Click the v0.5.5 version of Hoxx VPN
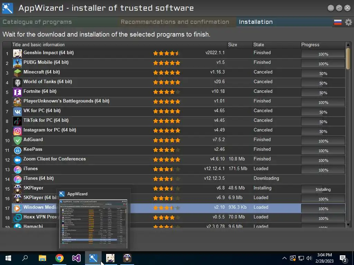Image resolution: width=354 pixels, height=265 pixels. click(218, 217)
